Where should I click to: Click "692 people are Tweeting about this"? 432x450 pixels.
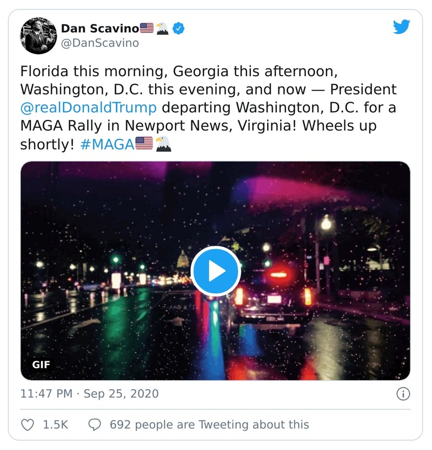click(209, 425)
